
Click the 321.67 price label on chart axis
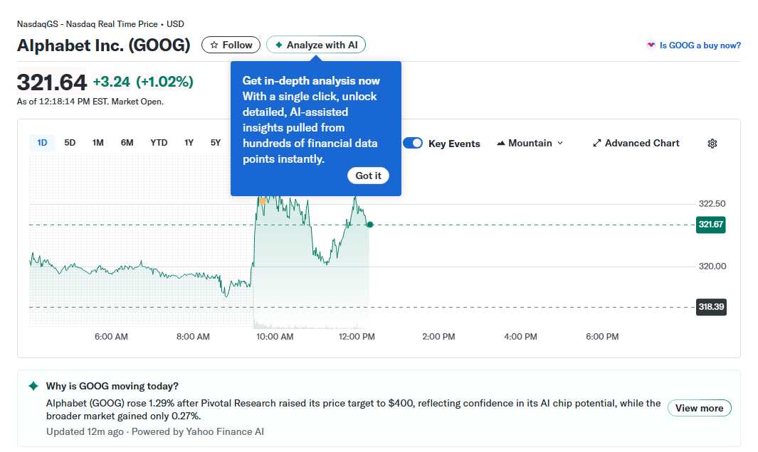[710, 225]
